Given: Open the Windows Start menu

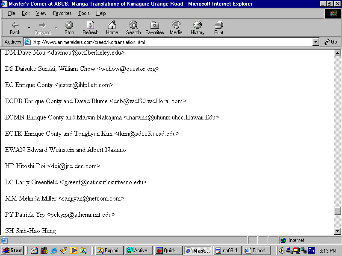Looking at the screenshot, I should (x=12, y=250).
